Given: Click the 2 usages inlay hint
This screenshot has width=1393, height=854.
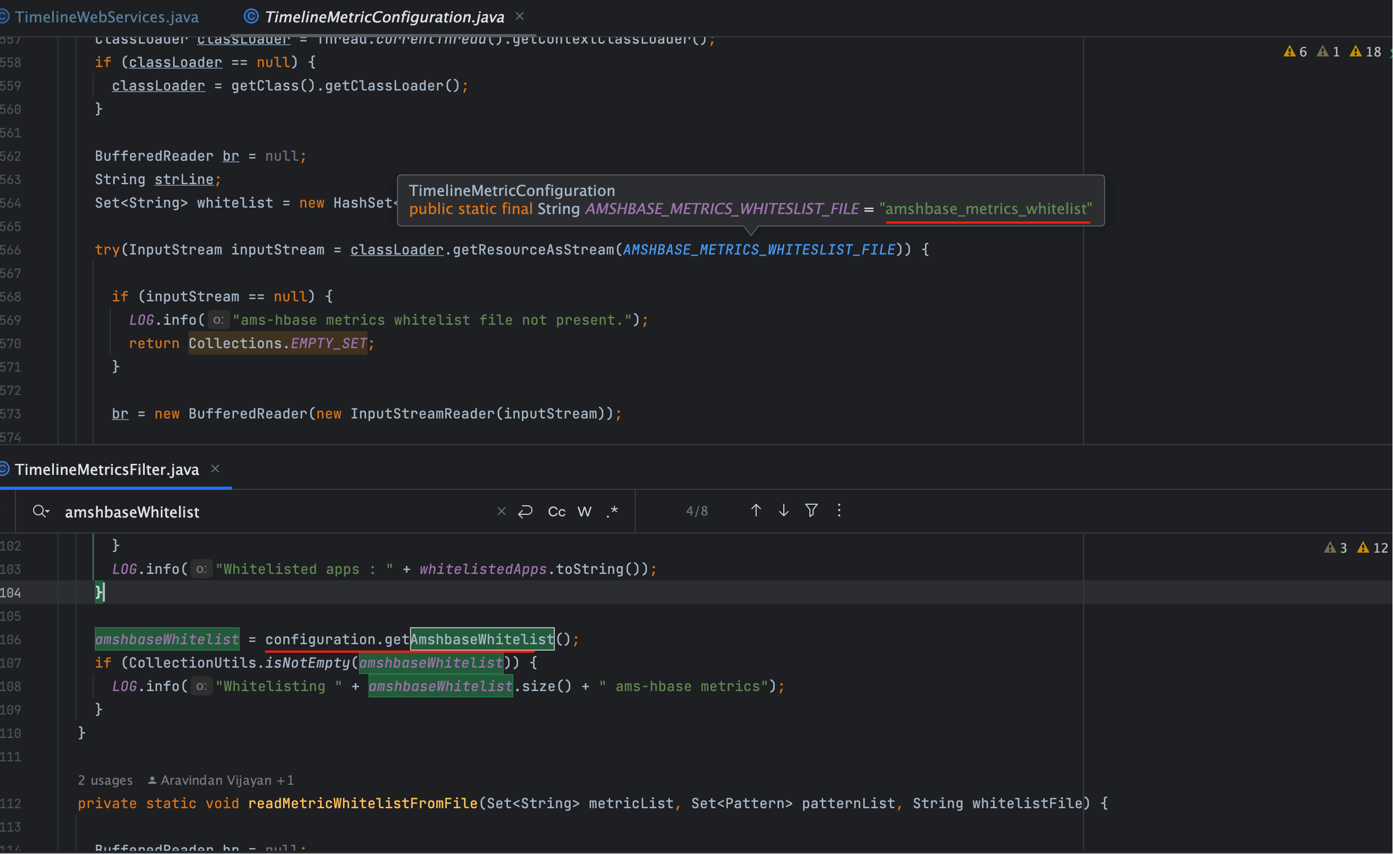Looking at the screenshot, I should pos(105,781).
